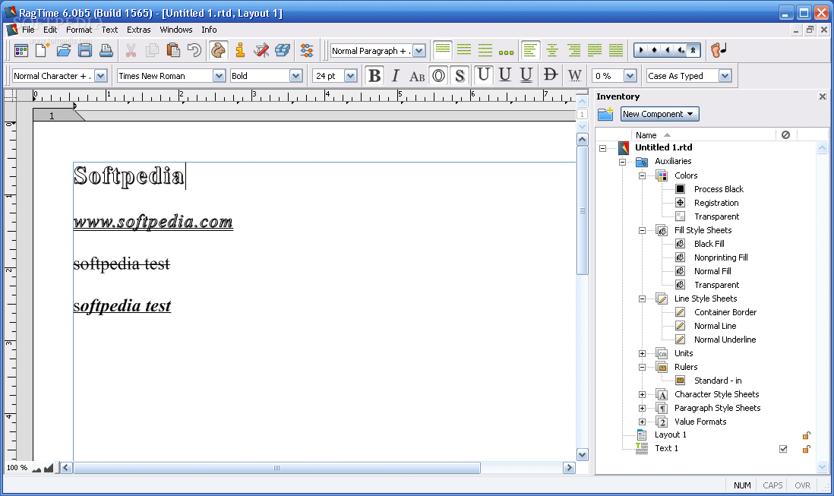
Task: Click the three green dots spacing icon
Action: coord(507,52)
